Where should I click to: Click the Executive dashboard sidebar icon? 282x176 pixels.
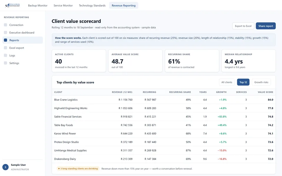click(x=6, y=33)
